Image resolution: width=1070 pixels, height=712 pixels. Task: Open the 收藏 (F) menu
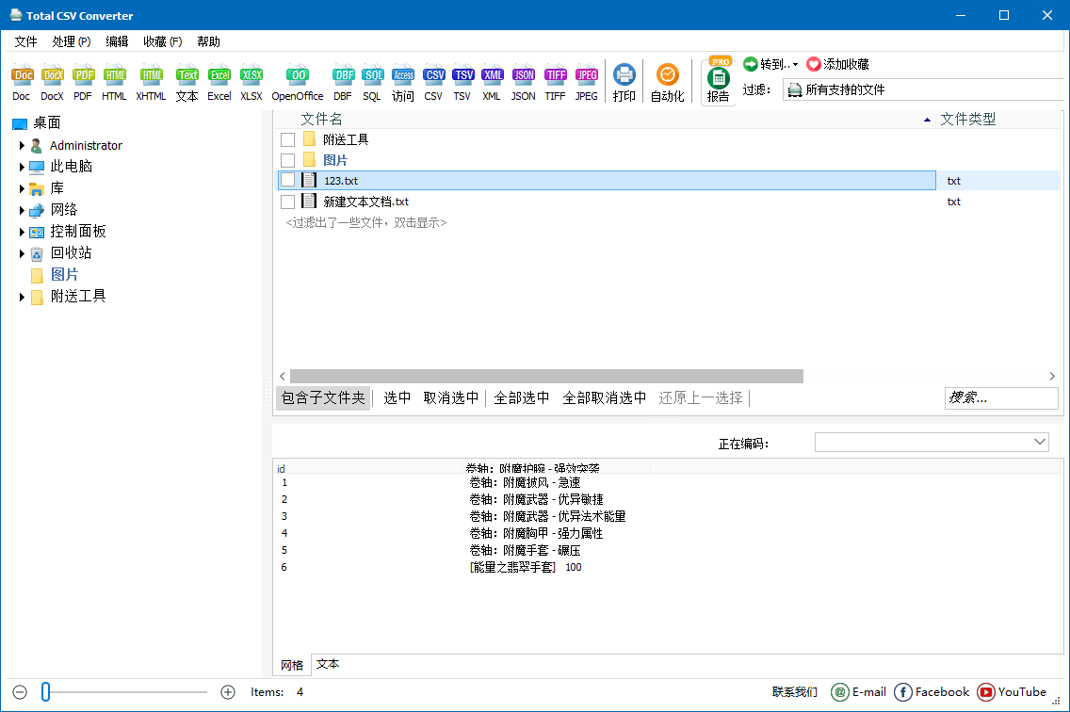pyautogui.click(x=162, y=41)
